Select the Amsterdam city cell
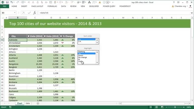 (x=18, y=46)
